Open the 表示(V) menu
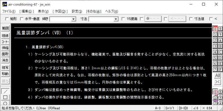Viewport: 223px width, 111px height. [43, 12]
